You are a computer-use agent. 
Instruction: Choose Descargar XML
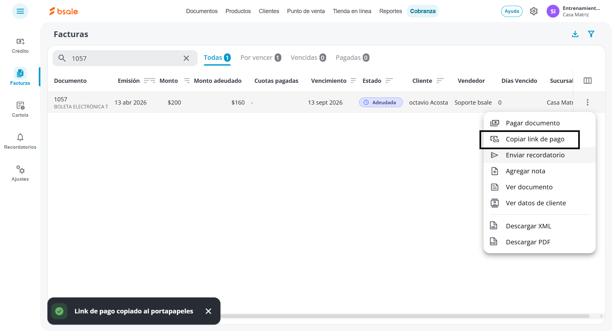pos(540,226)
